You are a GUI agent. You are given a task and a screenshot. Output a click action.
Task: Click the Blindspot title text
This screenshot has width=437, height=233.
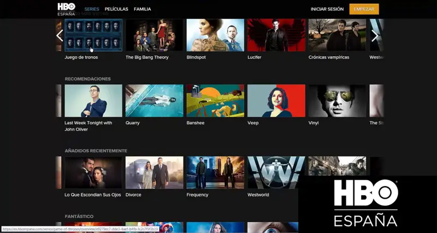[196, 57]
